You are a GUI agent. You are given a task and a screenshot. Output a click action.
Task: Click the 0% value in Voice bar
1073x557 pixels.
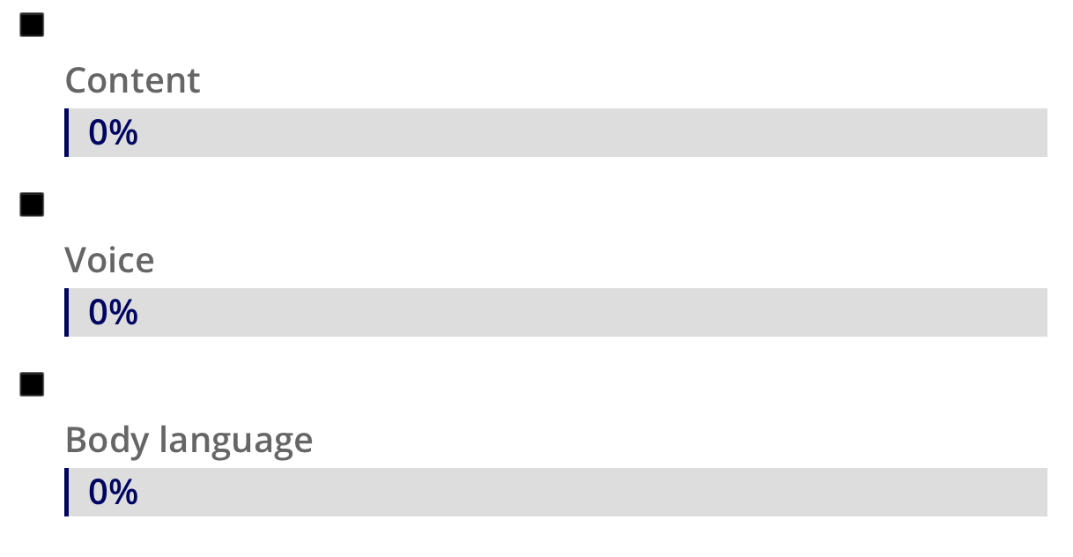click(114, 313)
